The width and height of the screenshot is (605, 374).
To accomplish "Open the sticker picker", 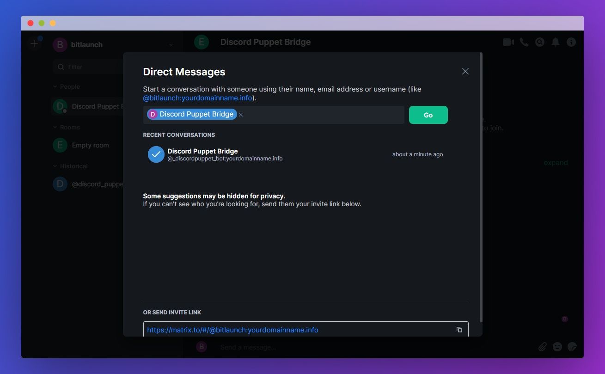I will 572,347.
